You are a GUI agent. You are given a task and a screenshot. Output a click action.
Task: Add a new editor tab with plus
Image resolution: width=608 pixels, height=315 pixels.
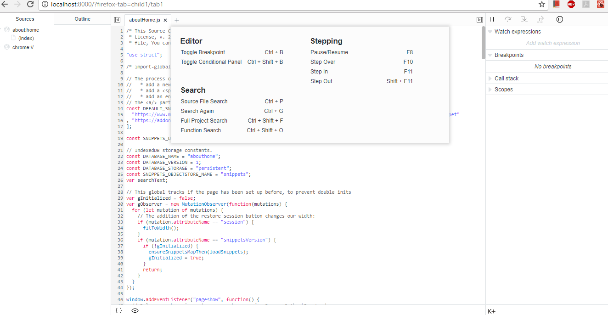[x=177, y=20]
